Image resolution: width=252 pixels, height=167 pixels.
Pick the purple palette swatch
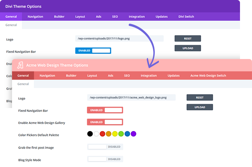(x=133, y=134)
